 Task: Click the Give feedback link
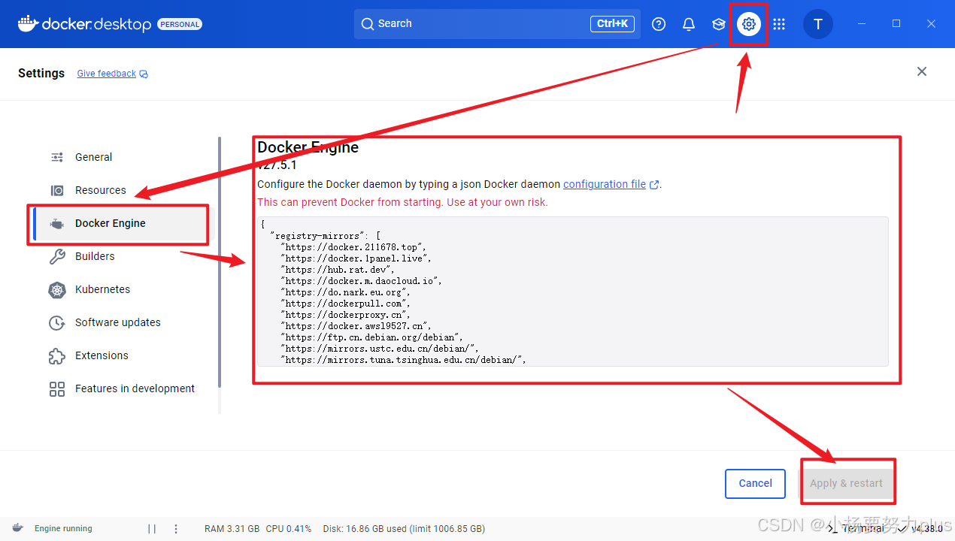[106, 74]
